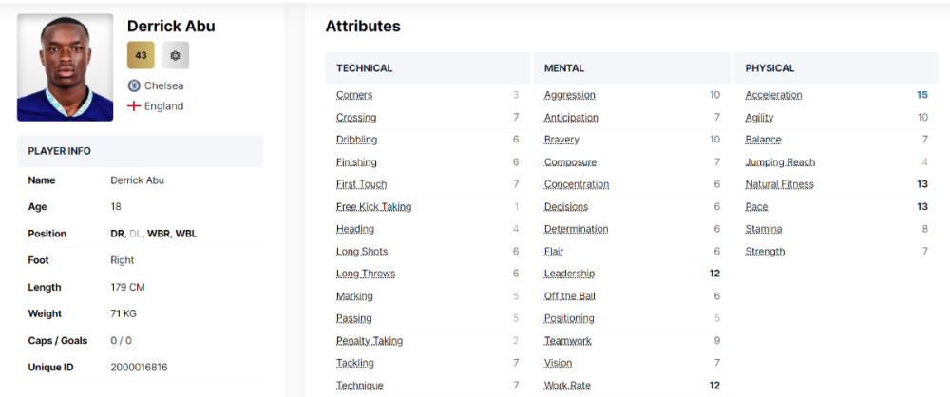Select the Natural Fitness attribute

[779, 184]
